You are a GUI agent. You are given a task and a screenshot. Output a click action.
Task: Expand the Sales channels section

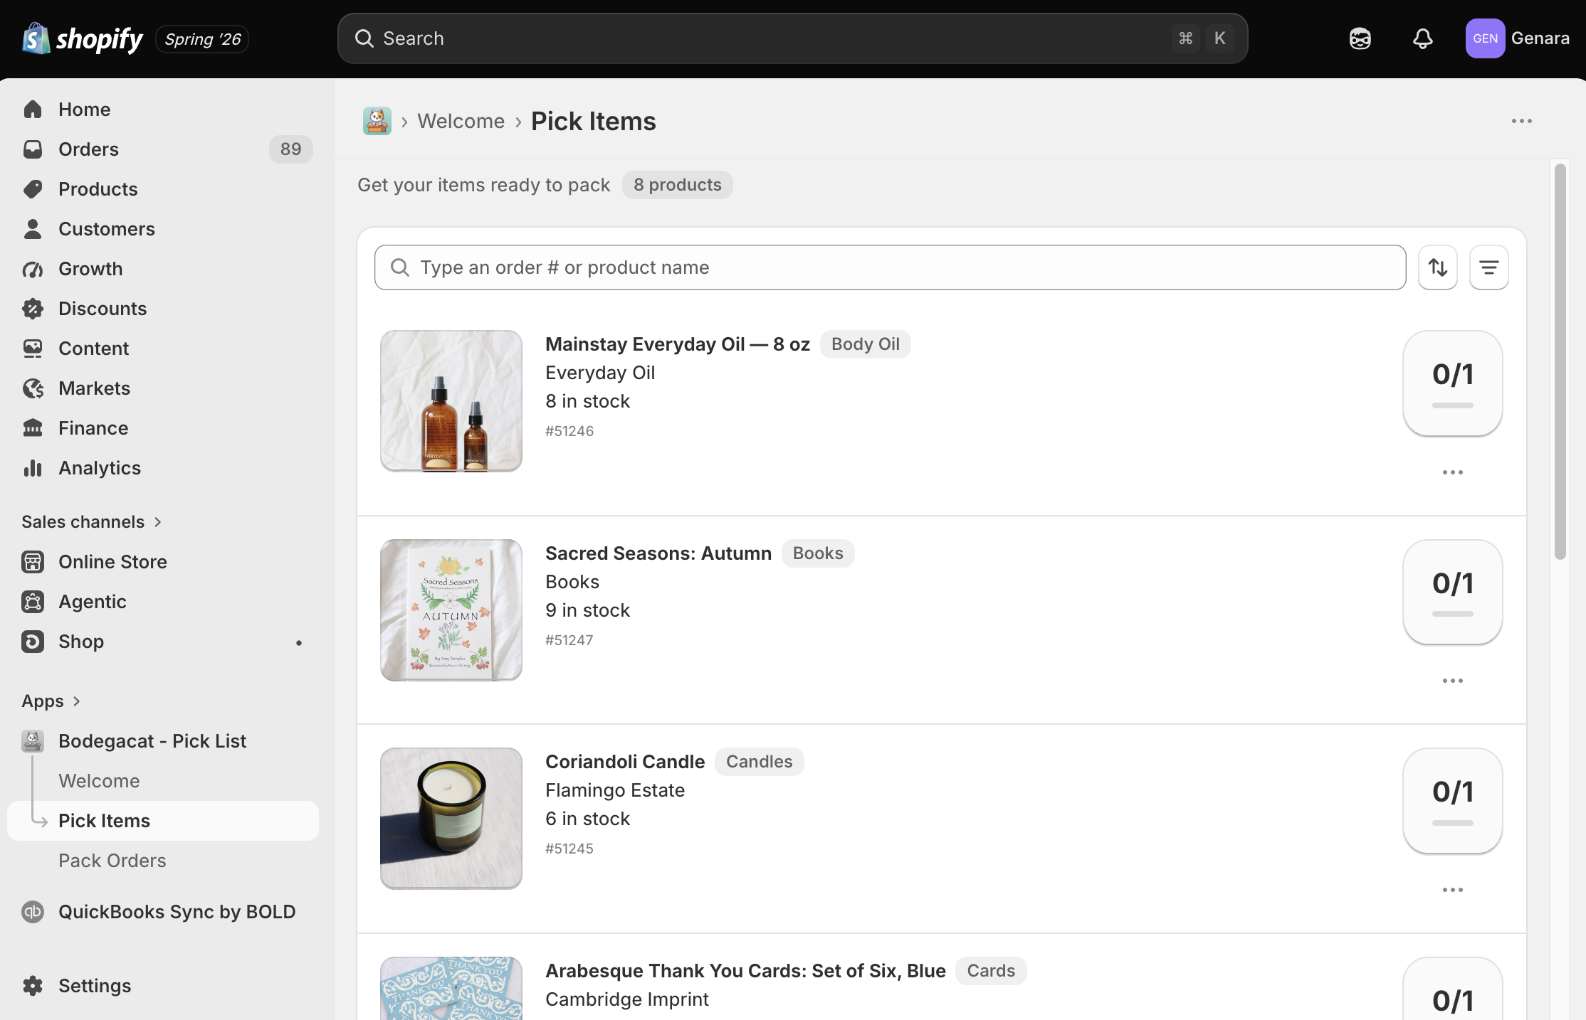pyautogui.click(x=91, y=522)
